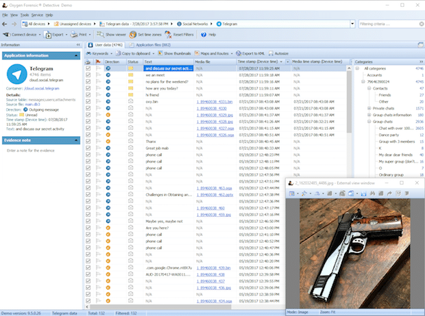This screenshot has width=425, height=316.
Task: Click the flag column header icon
Action: 98,62
